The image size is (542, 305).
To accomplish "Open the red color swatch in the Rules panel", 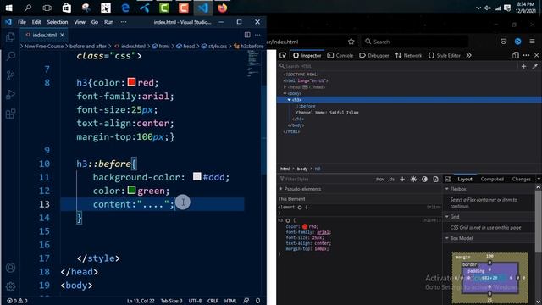I will coord(305,227).
